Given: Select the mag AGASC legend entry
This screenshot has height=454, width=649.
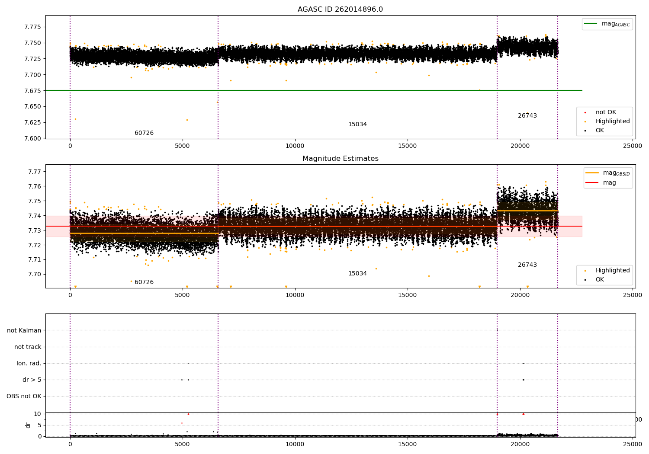Looking at the screenshot, I should click(x=607, y=24).
